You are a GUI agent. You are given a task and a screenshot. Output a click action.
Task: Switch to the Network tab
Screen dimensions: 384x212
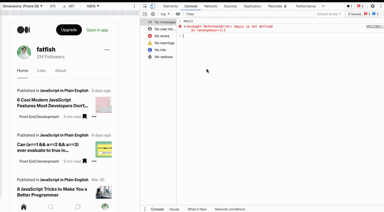pos(210,6)
